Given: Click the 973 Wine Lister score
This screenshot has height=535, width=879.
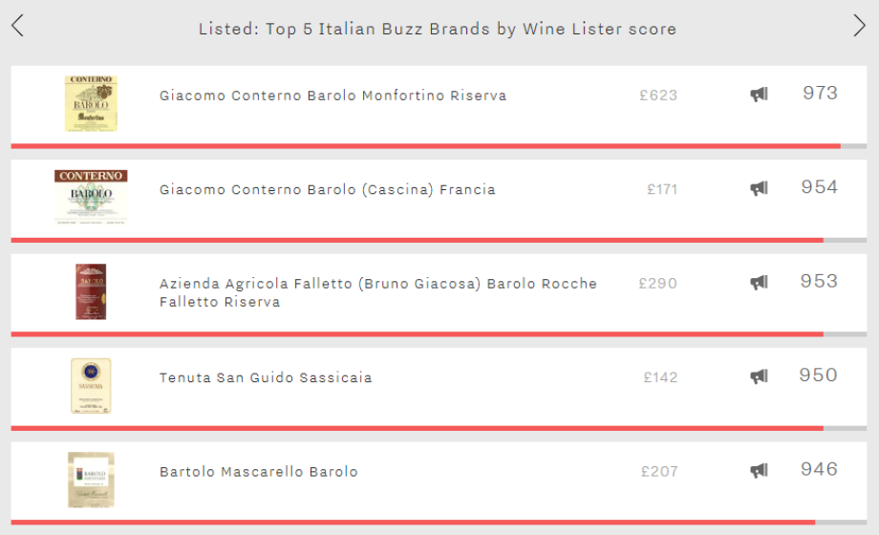Looking at the screenshot, I should tap(820, 93).
